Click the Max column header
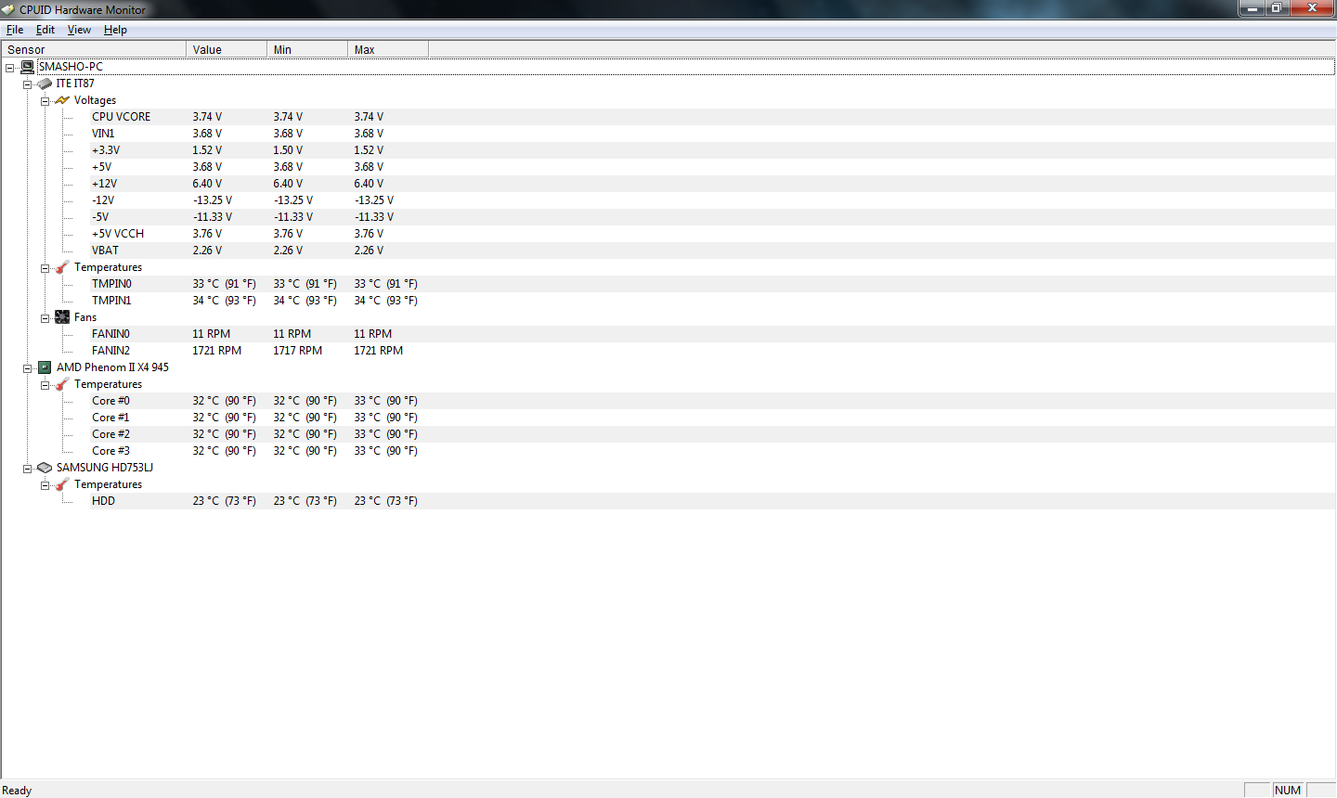1337x798 pixels. [x=388, y=49]
